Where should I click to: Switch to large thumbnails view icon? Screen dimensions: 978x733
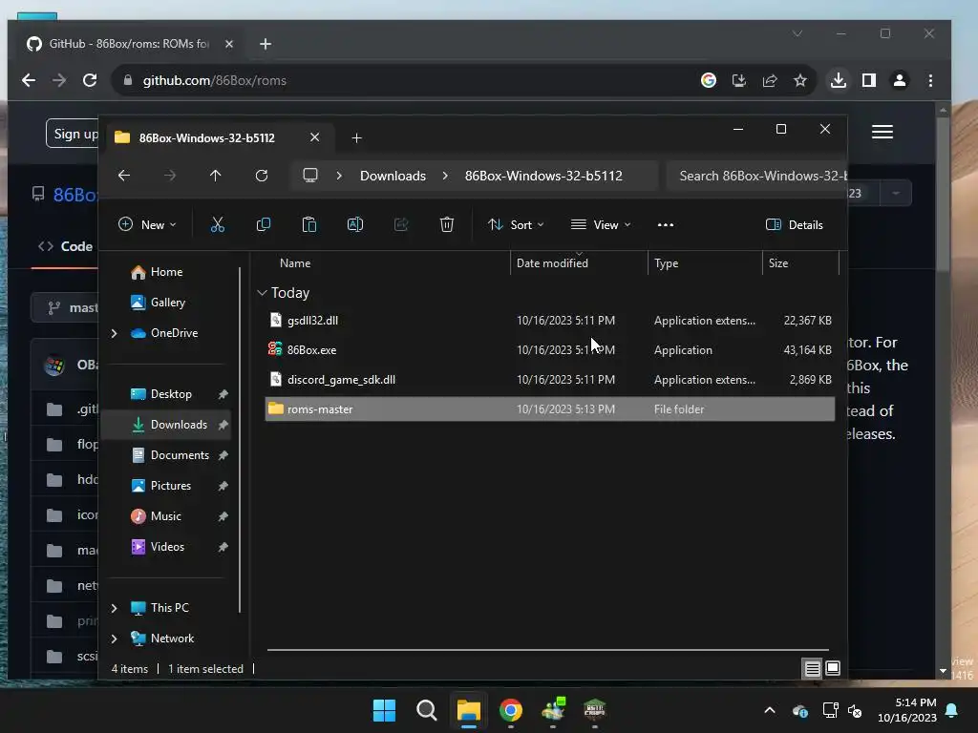[833, 669]
